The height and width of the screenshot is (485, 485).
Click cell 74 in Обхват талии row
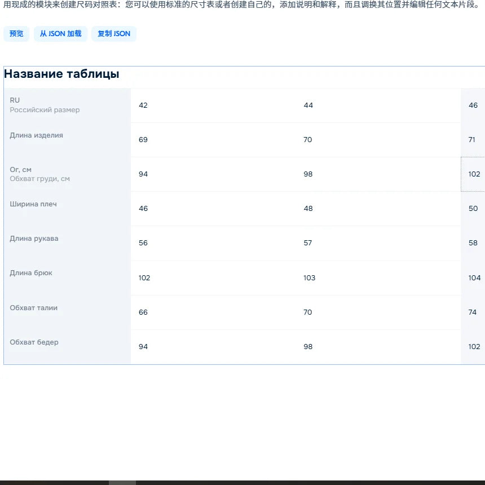tap(473, 312)
